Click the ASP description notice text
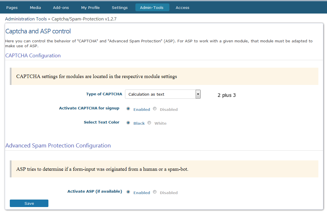 (x=102, y=169)
